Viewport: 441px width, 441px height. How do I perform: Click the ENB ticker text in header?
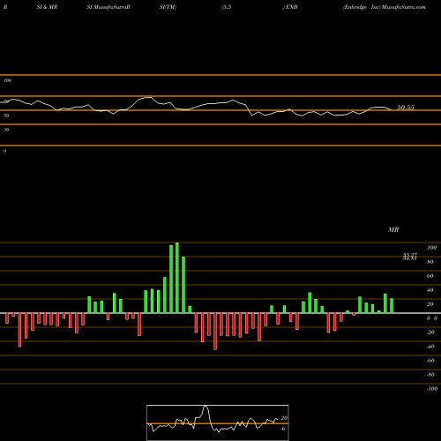point(292,7)
